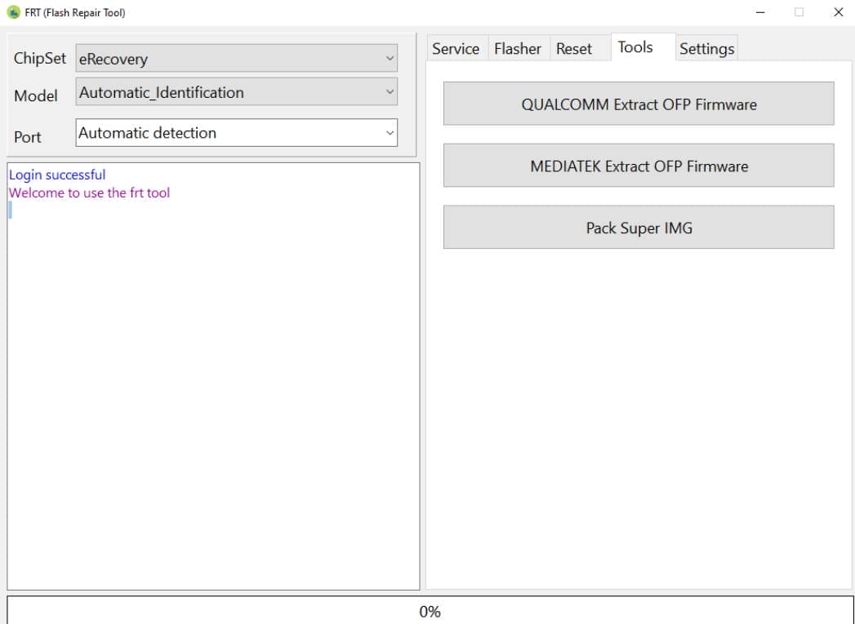
Task: Open the Settings tab
Action: pyautogui.click(x=706, y=49)
